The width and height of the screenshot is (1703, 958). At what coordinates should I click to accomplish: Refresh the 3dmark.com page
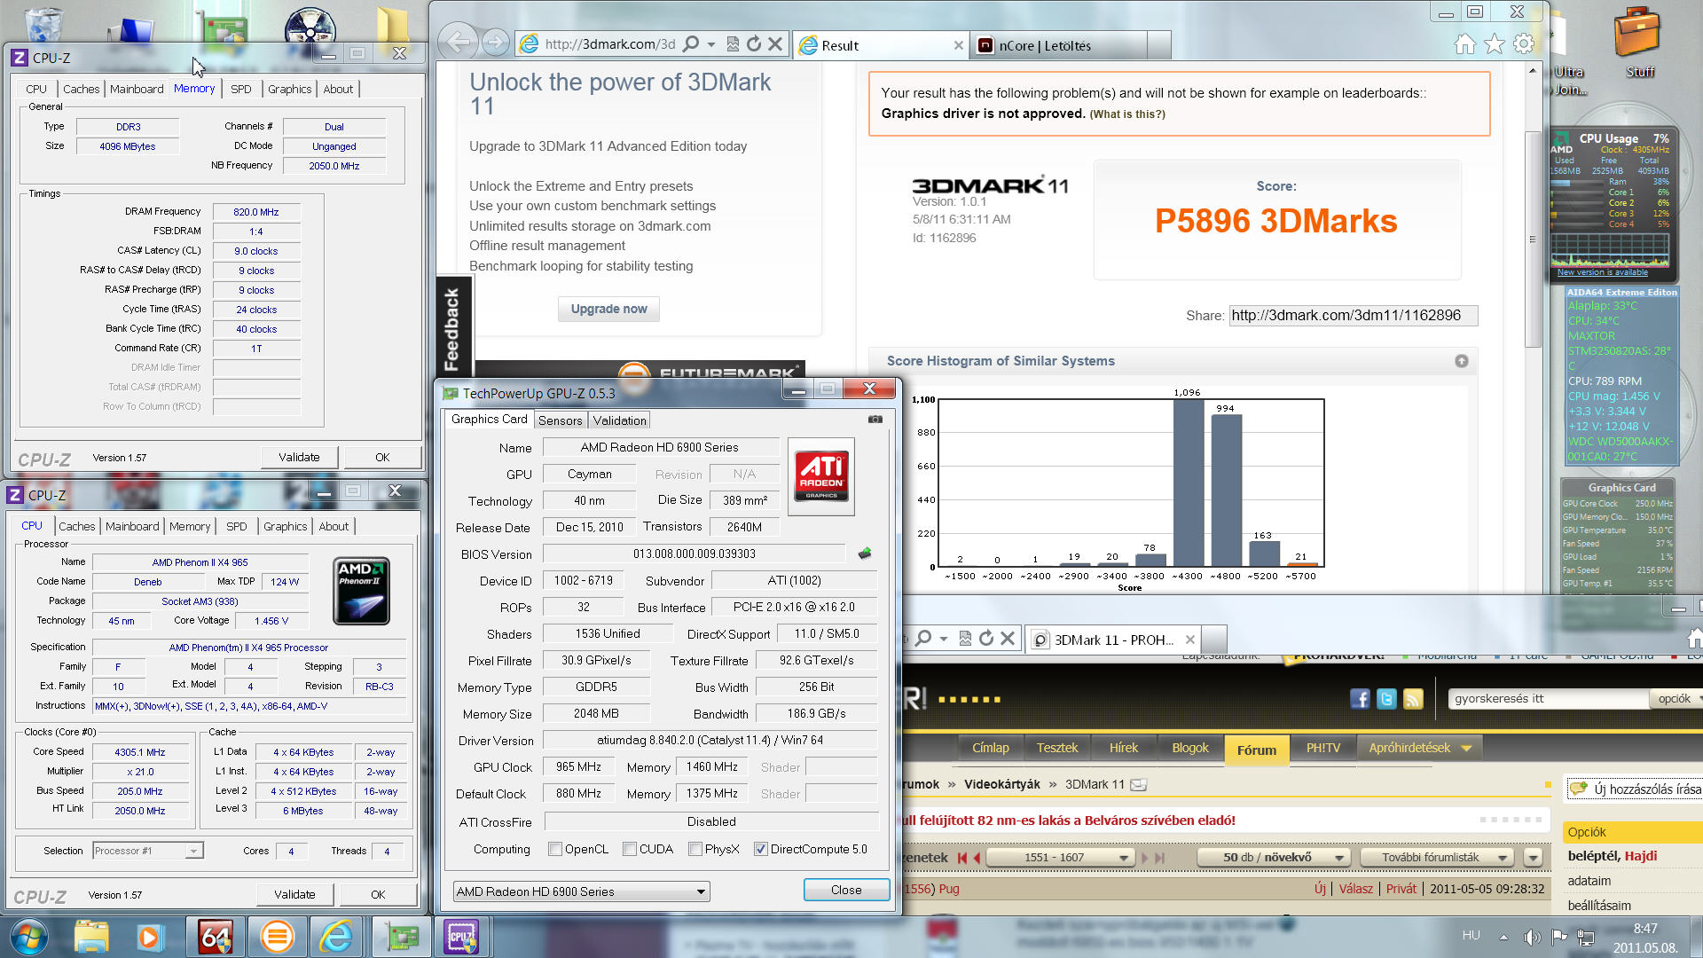coord(753,43)
